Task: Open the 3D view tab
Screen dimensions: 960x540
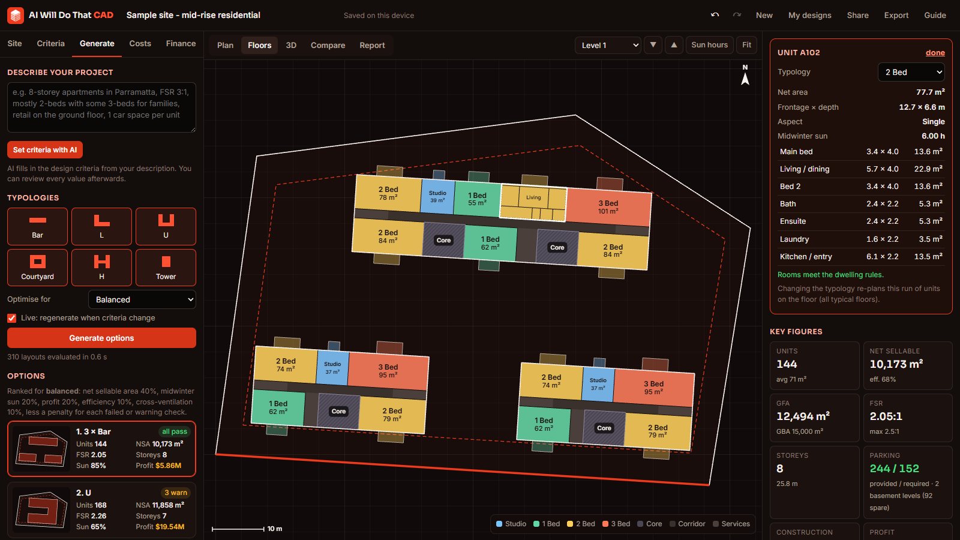Action: pos(291,45)
